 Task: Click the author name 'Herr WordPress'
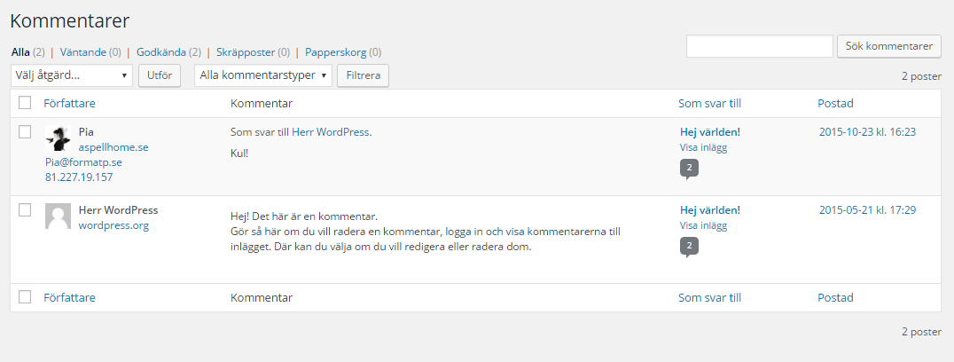(118, 210)
